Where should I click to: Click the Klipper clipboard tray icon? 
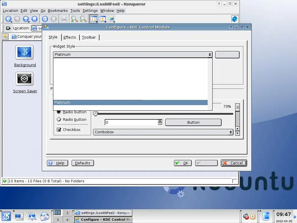[x=253, y=216]
